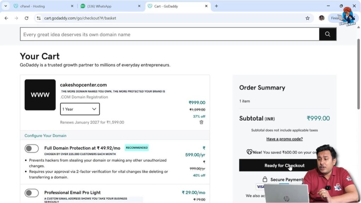Open the tab search dropdown arrow

point(6,6)
